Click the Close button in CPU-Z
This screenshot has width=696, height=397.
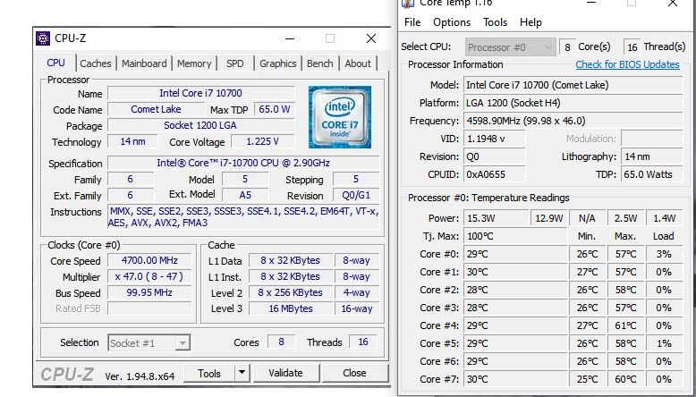pyautogui.click(x=354, y=374)
